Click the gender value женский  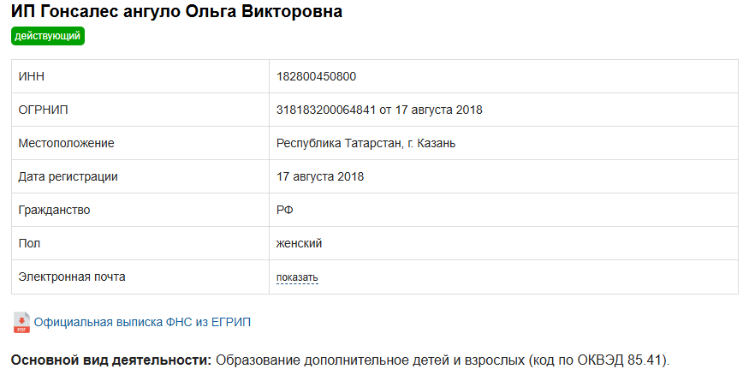[299, 243]
